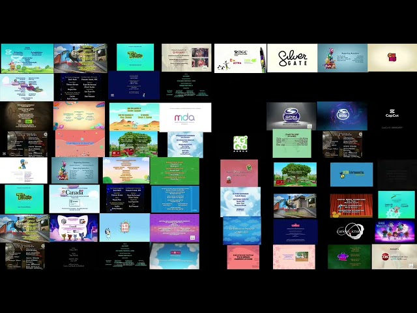Click the mda logo thumbnail
This screenshot has height=313, width=417.
(x=185, y=117)
